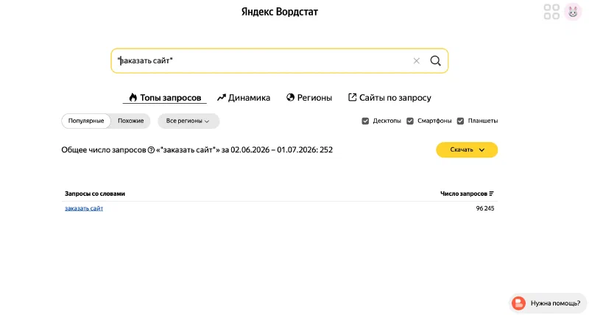Sort by the Число запросов column icon
This screenshot has width=589, height=315.
[491, 194]
